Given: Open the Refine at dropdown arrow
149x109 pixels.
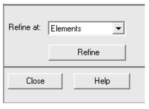Looking at the screenshot, I should 119,28.
